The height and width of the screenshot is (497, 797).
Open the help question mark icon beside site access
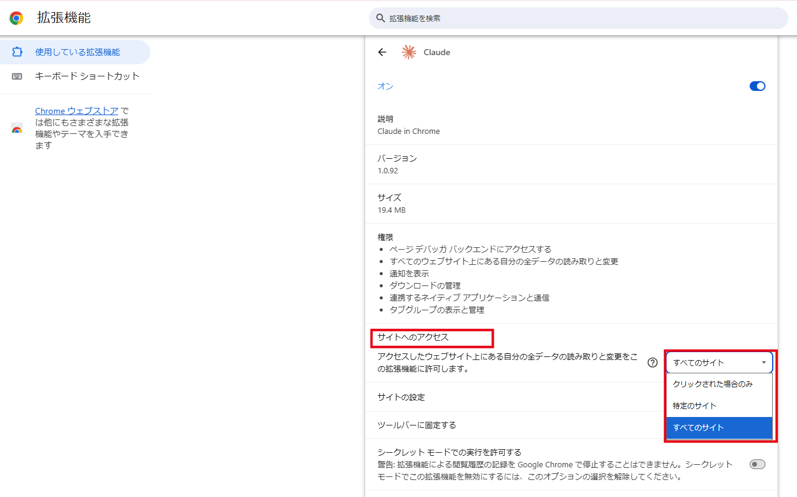tap(653, 362)
